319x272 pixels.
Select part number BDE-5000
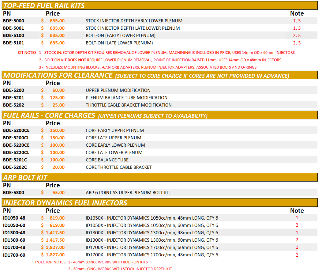13,21
